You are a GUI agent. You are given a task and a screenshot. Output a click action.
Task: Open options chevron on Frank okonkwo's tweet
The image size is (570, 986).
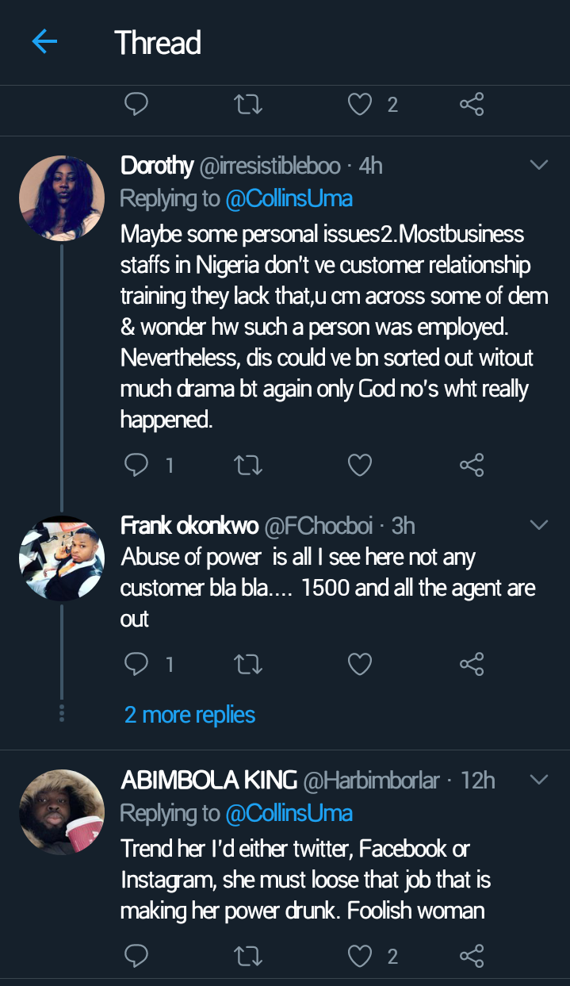(538, 525)
